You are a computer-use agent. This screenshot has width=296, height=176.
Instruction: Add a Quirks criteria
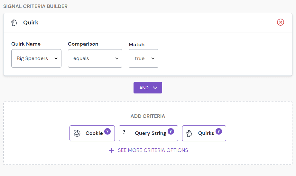click(x=204, y=133)
